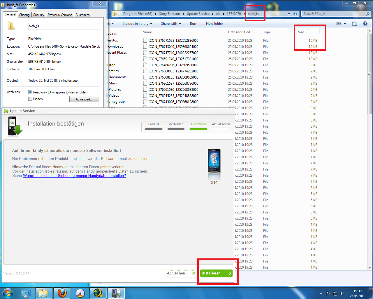Sort files by the Date modified column
The width and height of the screenshot is (373, 299).
click(239, 32)
